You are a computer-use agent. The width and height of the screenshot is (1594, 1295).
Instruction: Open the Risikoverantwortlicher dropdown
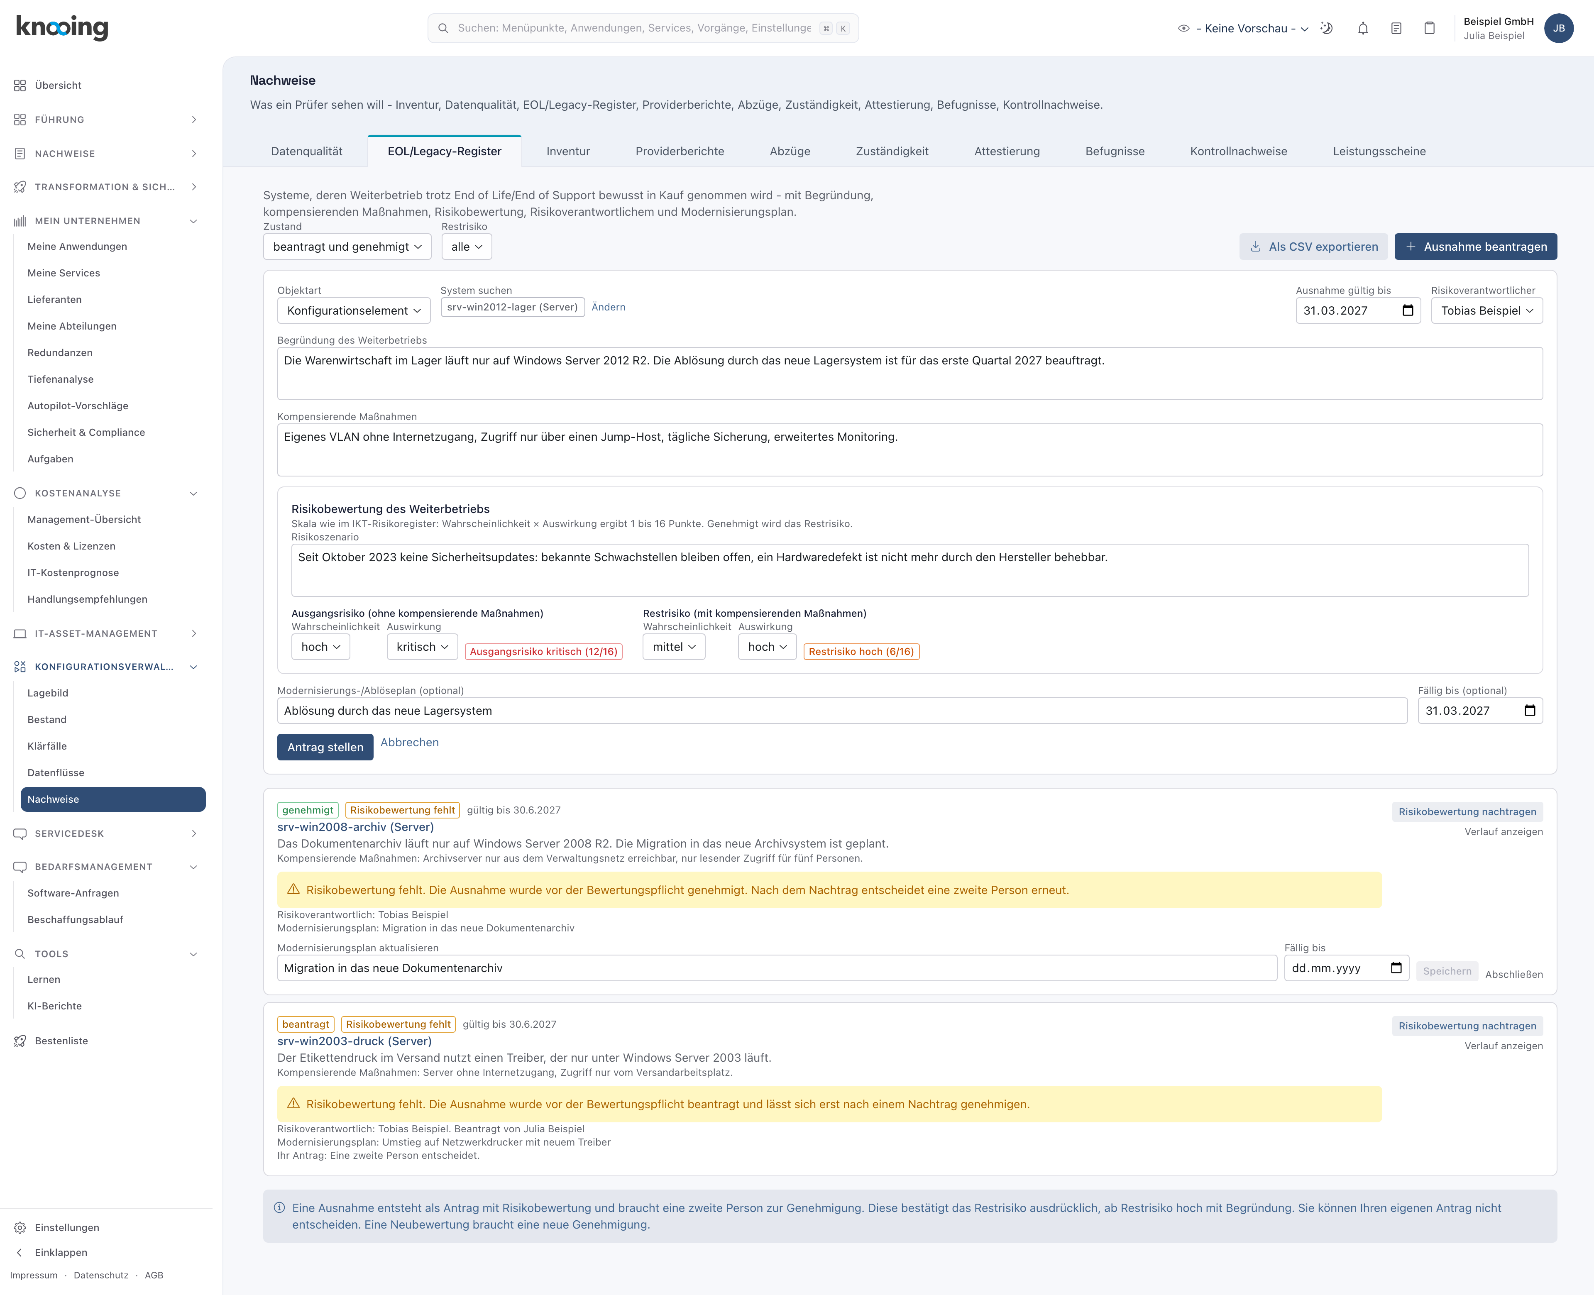1486,310
